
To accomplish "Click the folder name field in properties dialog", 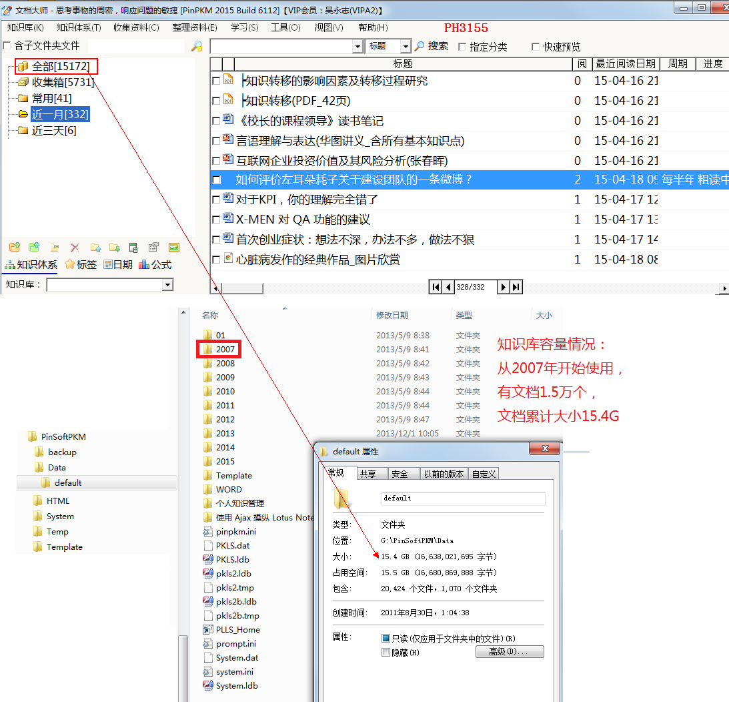I will (x=463, y=498).
